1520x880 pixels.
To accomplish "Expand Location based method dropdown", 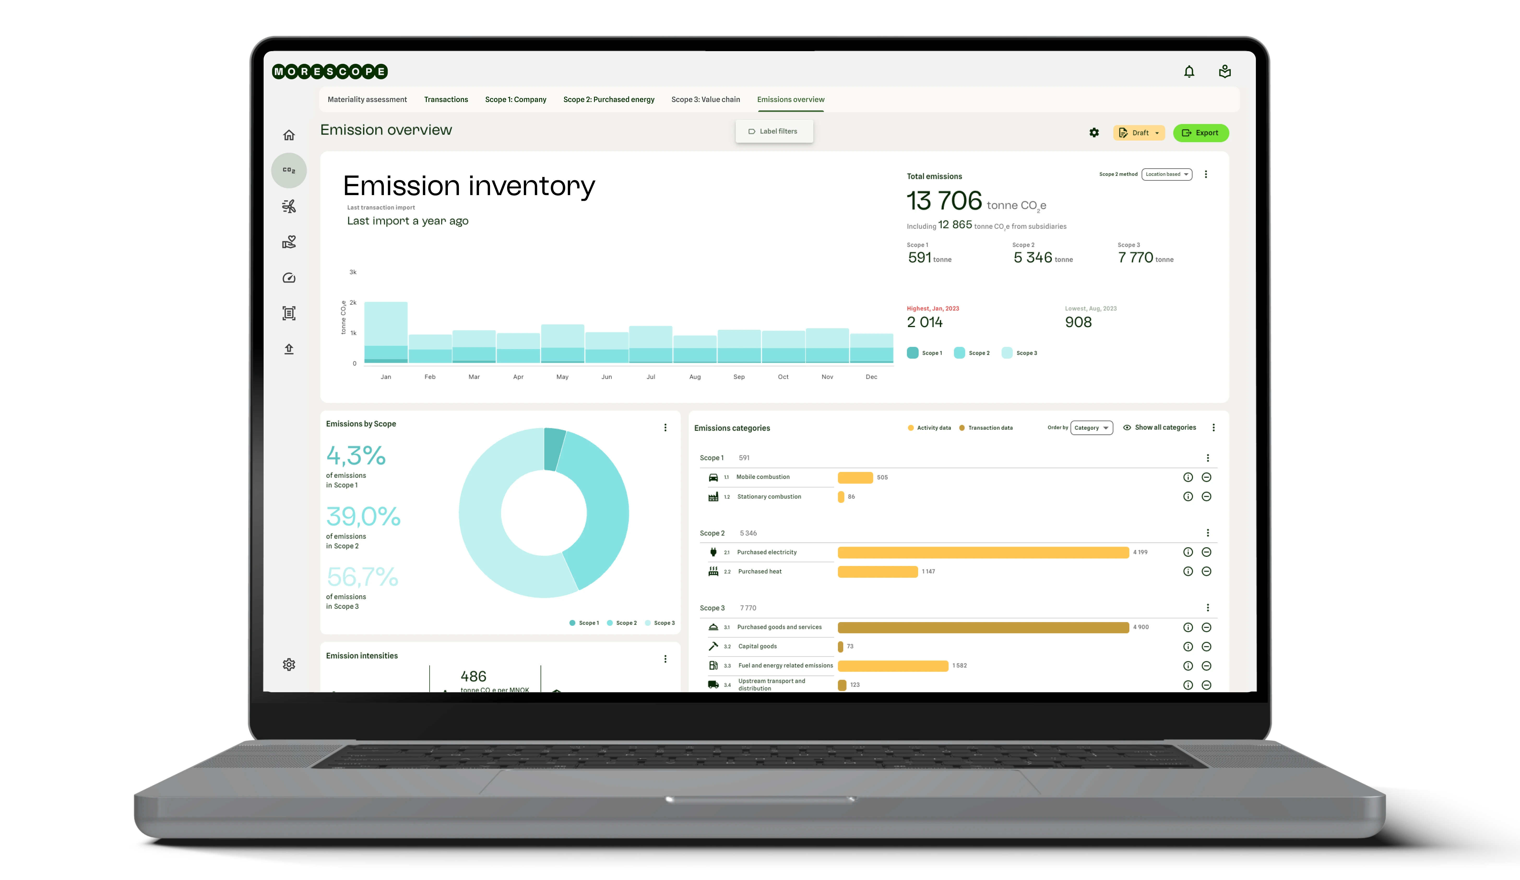I will tap(1167, 174).
